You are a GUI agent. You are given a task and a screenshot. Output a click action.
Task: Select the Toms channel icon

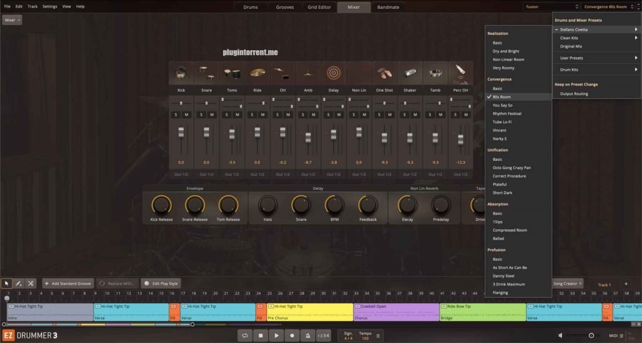232,73
